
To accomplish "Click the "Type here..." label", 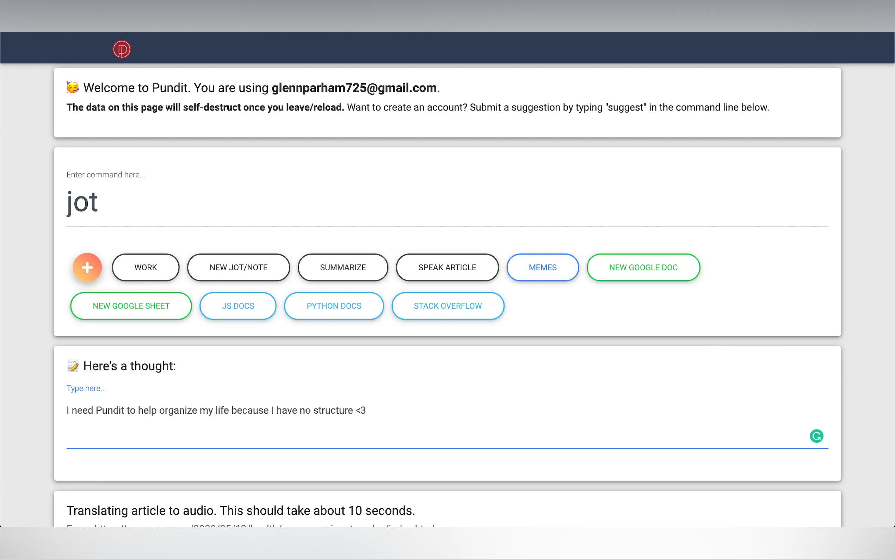I will pos(86,388).
